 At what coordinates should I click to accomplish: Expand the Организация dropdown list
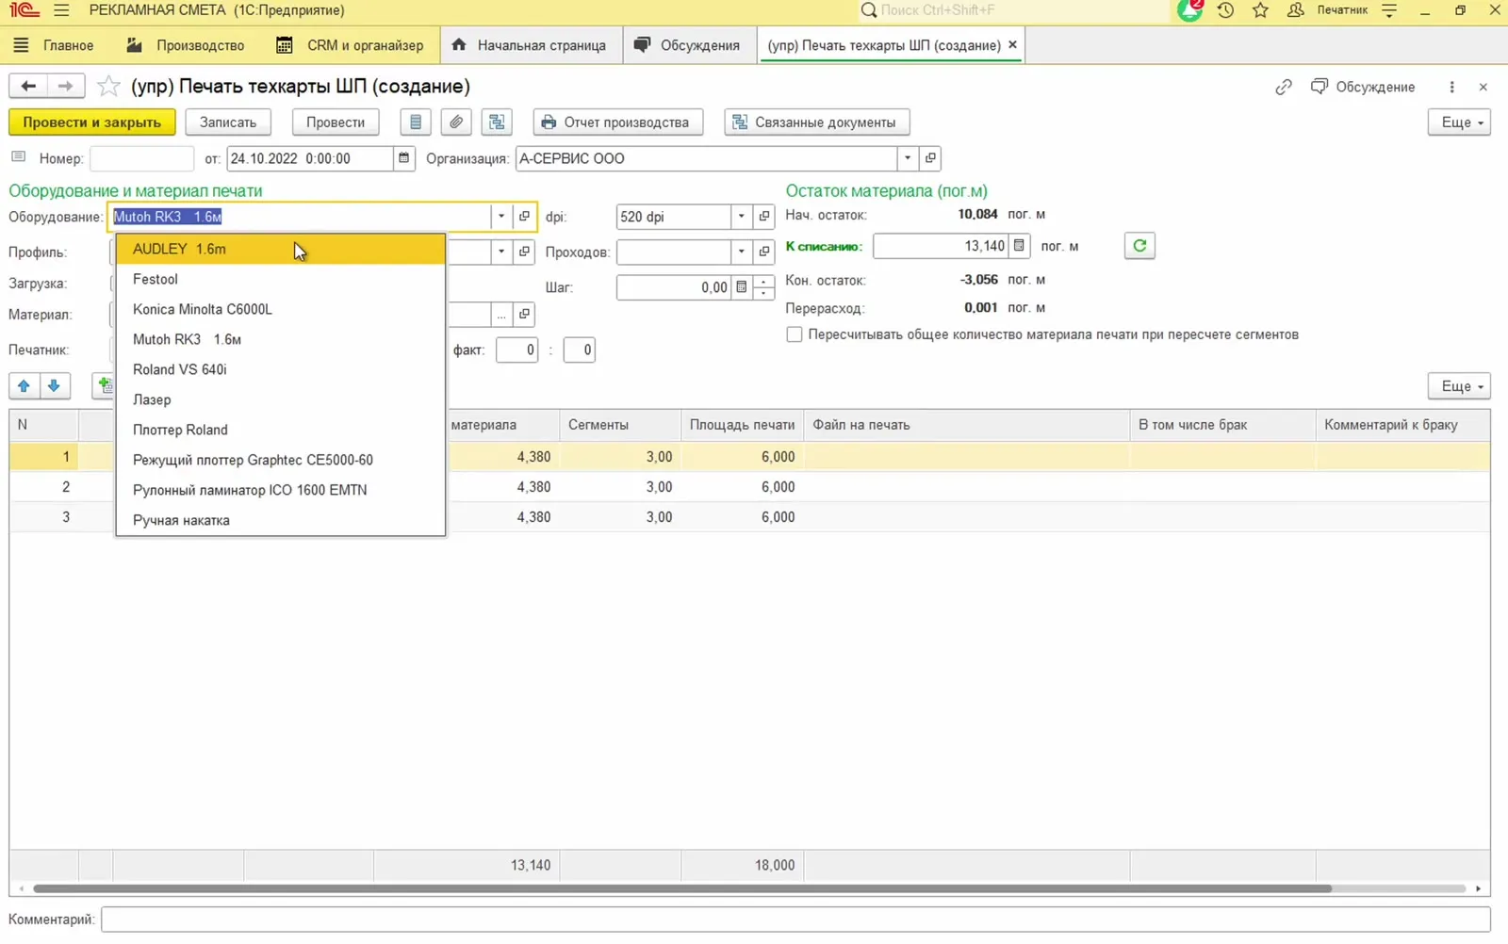[908, 158]
